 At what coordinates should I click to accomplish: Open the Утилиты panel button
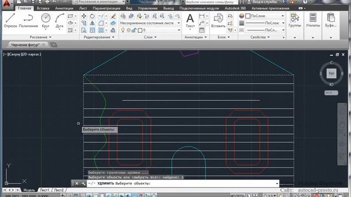(x=313, y=21)
